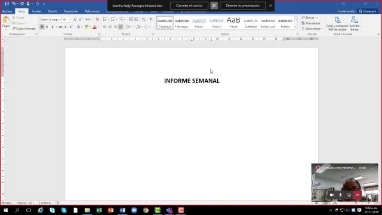Open Excel from the taskbar

tap(99, 210)
